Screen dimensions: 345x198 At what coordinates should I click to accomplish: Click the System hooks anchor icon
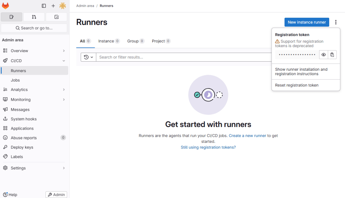coord(5,119)
